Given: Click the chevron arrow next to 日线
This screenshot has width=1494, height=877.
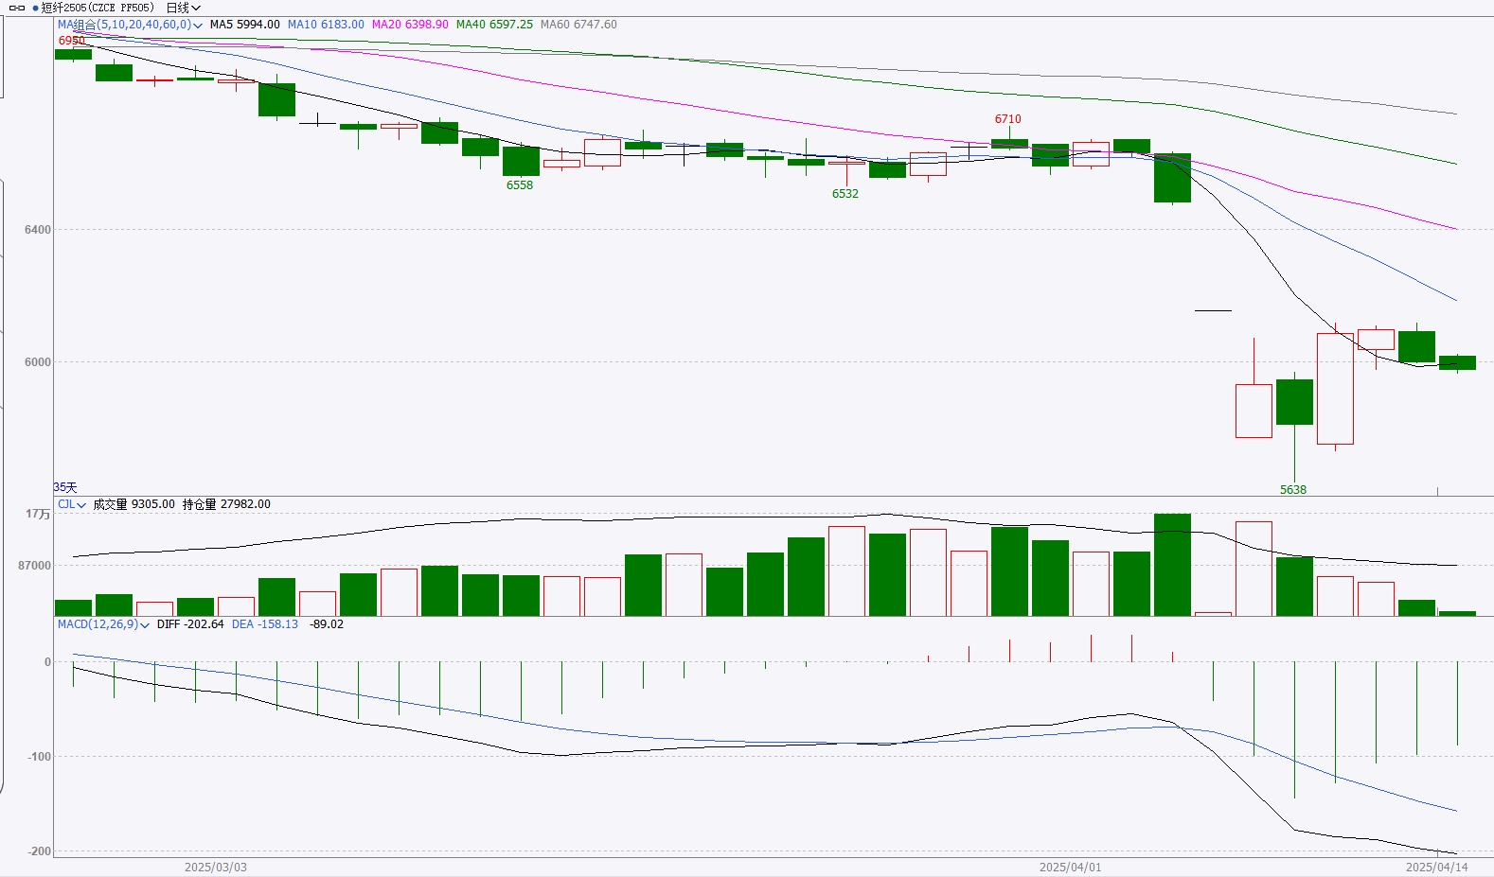Looking at the screenshot, I should pyautogui.click(x=196, y=9).
